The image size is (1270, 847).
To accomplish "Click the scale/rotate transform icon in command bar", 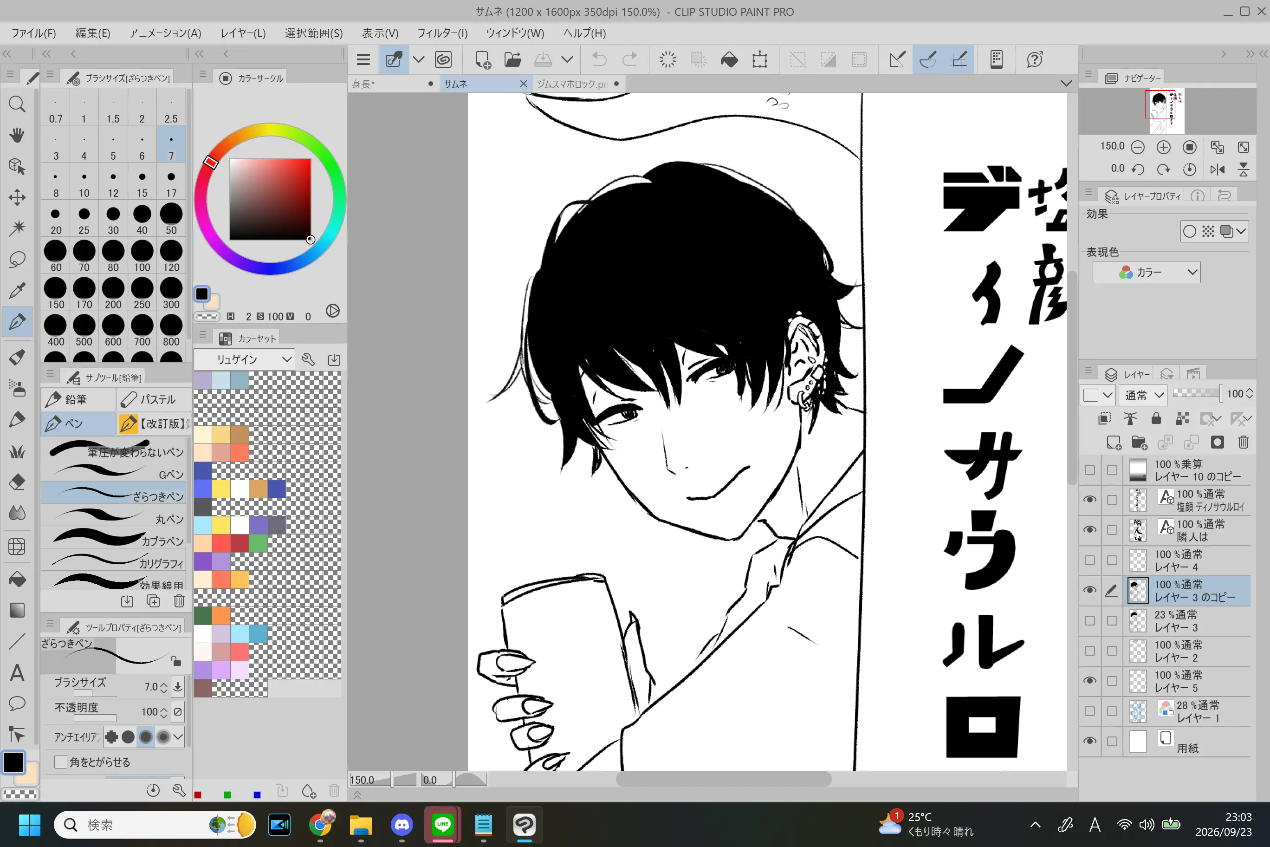I will (759, 59).
